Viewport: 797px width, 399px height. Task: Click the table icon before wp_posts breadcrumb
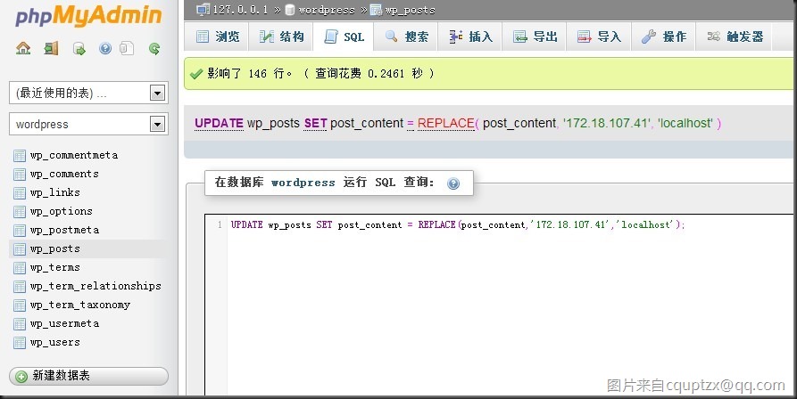376,10
